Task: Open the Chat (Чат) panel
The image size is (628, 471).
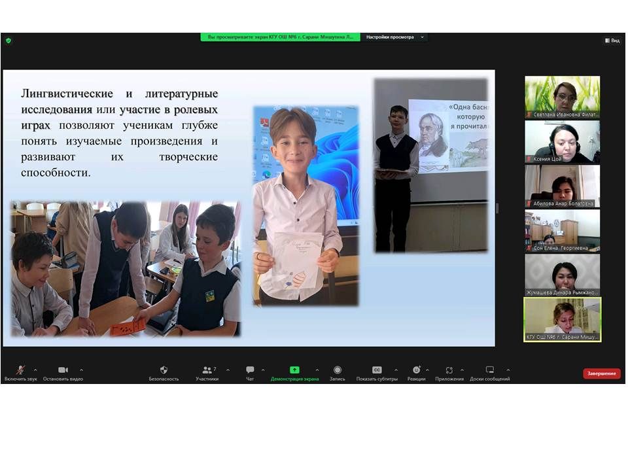Action: click(250, 370)
